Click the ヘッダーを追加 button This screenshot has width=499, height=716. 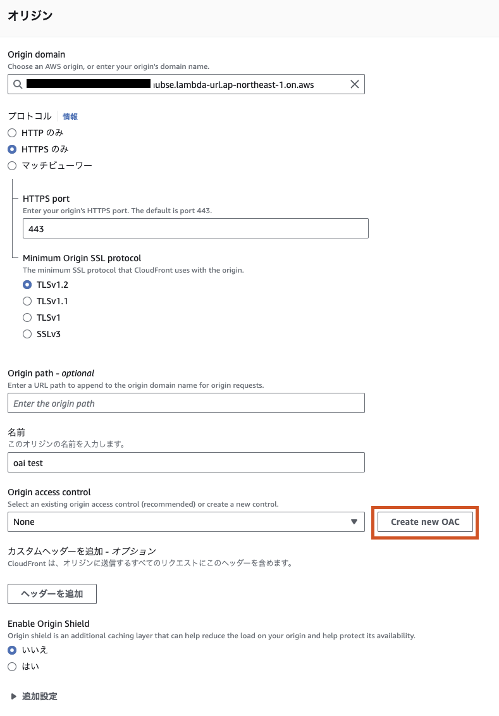tap(52, 594)
